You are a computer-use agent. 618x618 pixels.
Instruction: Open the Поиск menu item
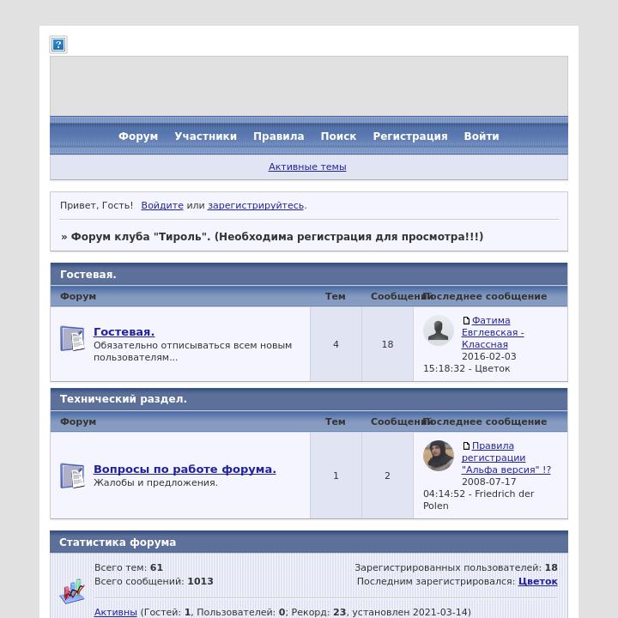pos(338,136)
